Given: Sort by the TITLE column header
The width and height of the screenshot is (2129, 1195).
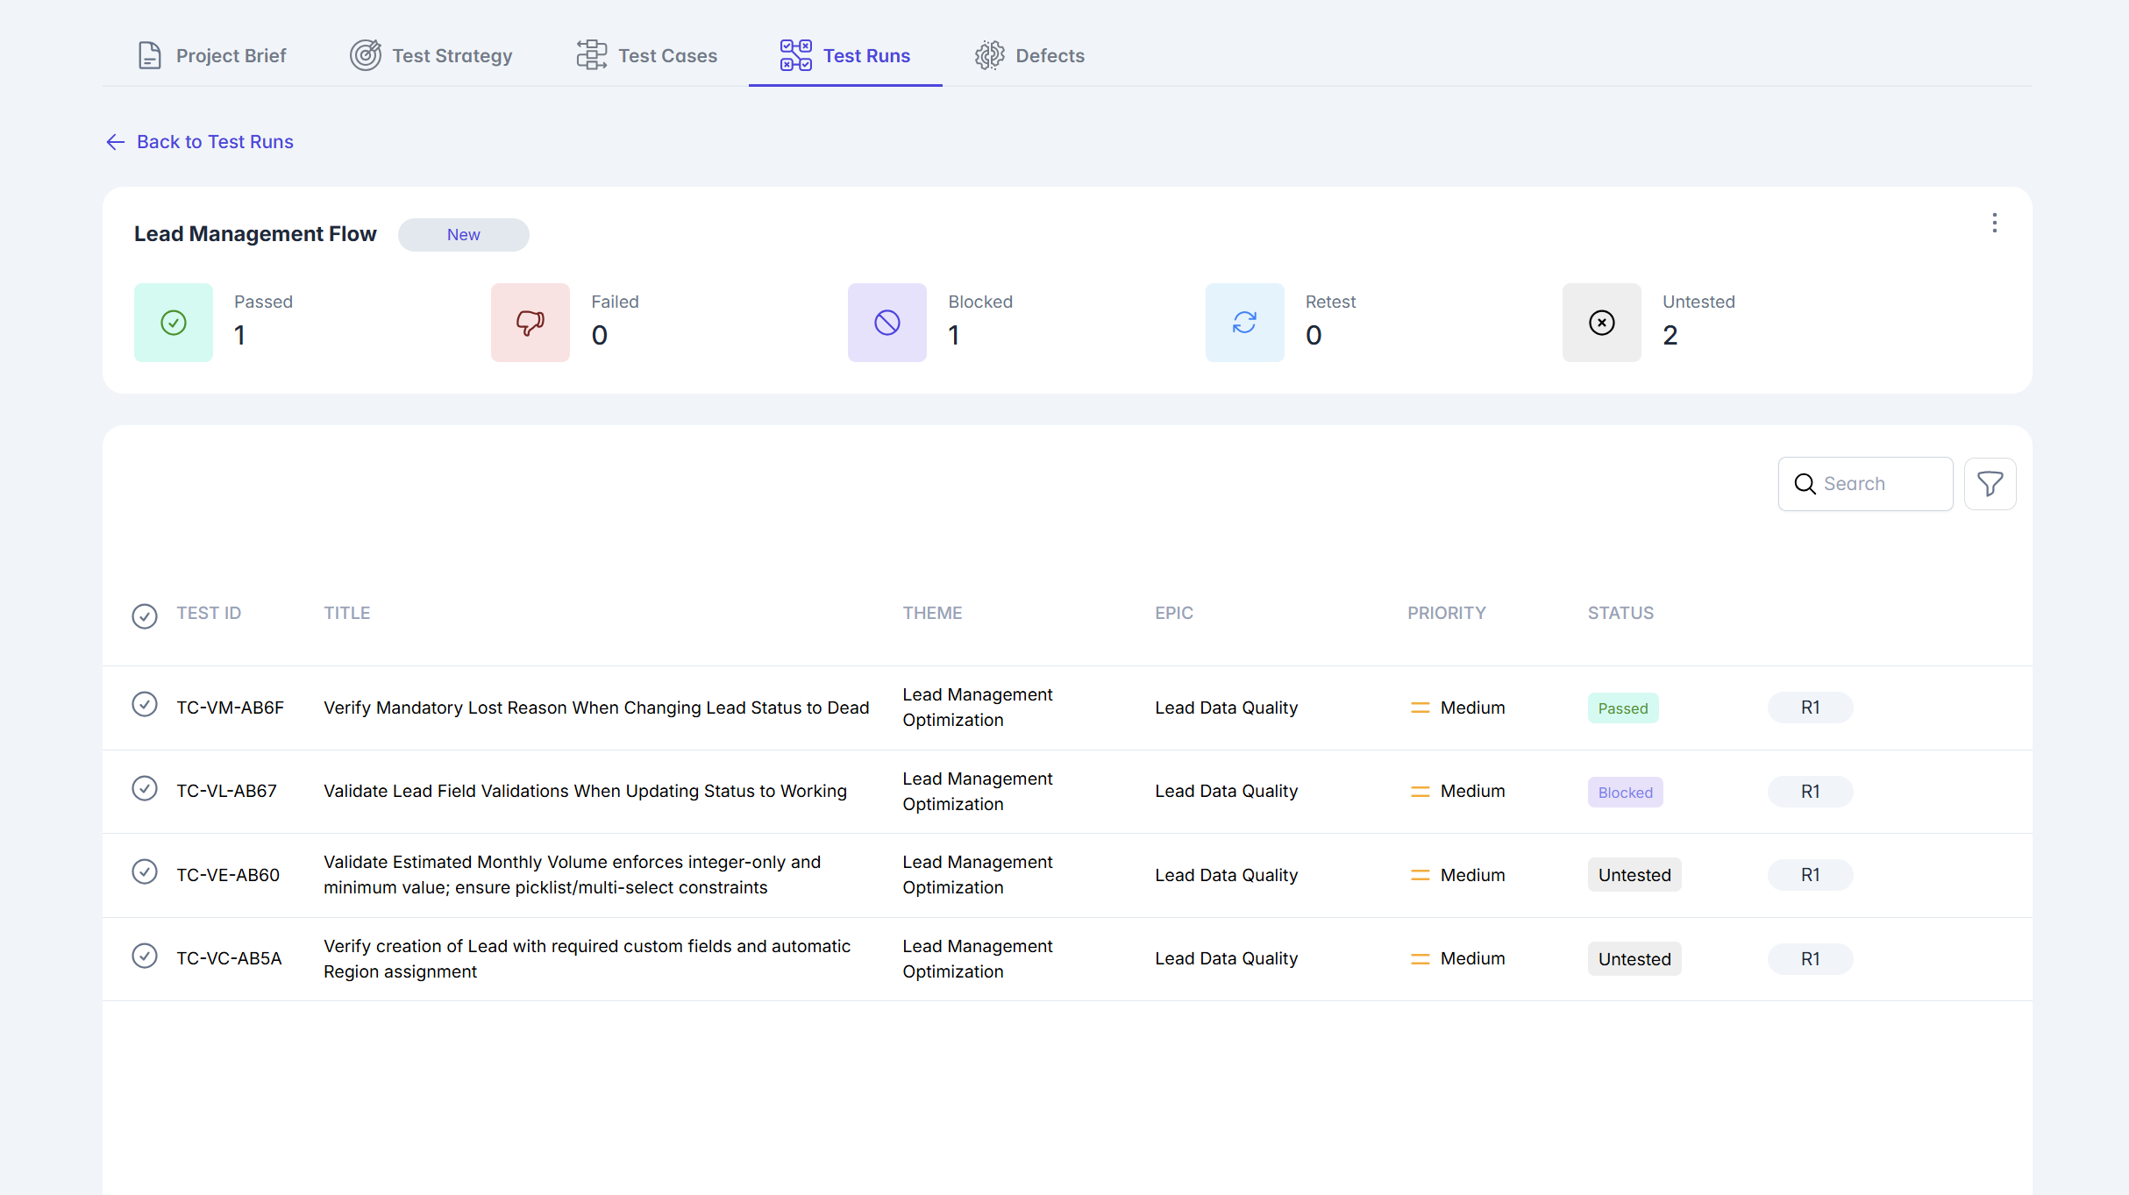Looking at the screenshot, I should (347, 613).
